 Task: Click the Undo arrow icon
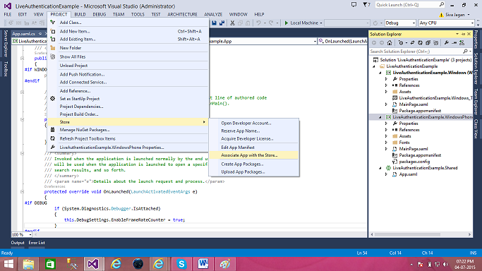[x=258, y=23]
